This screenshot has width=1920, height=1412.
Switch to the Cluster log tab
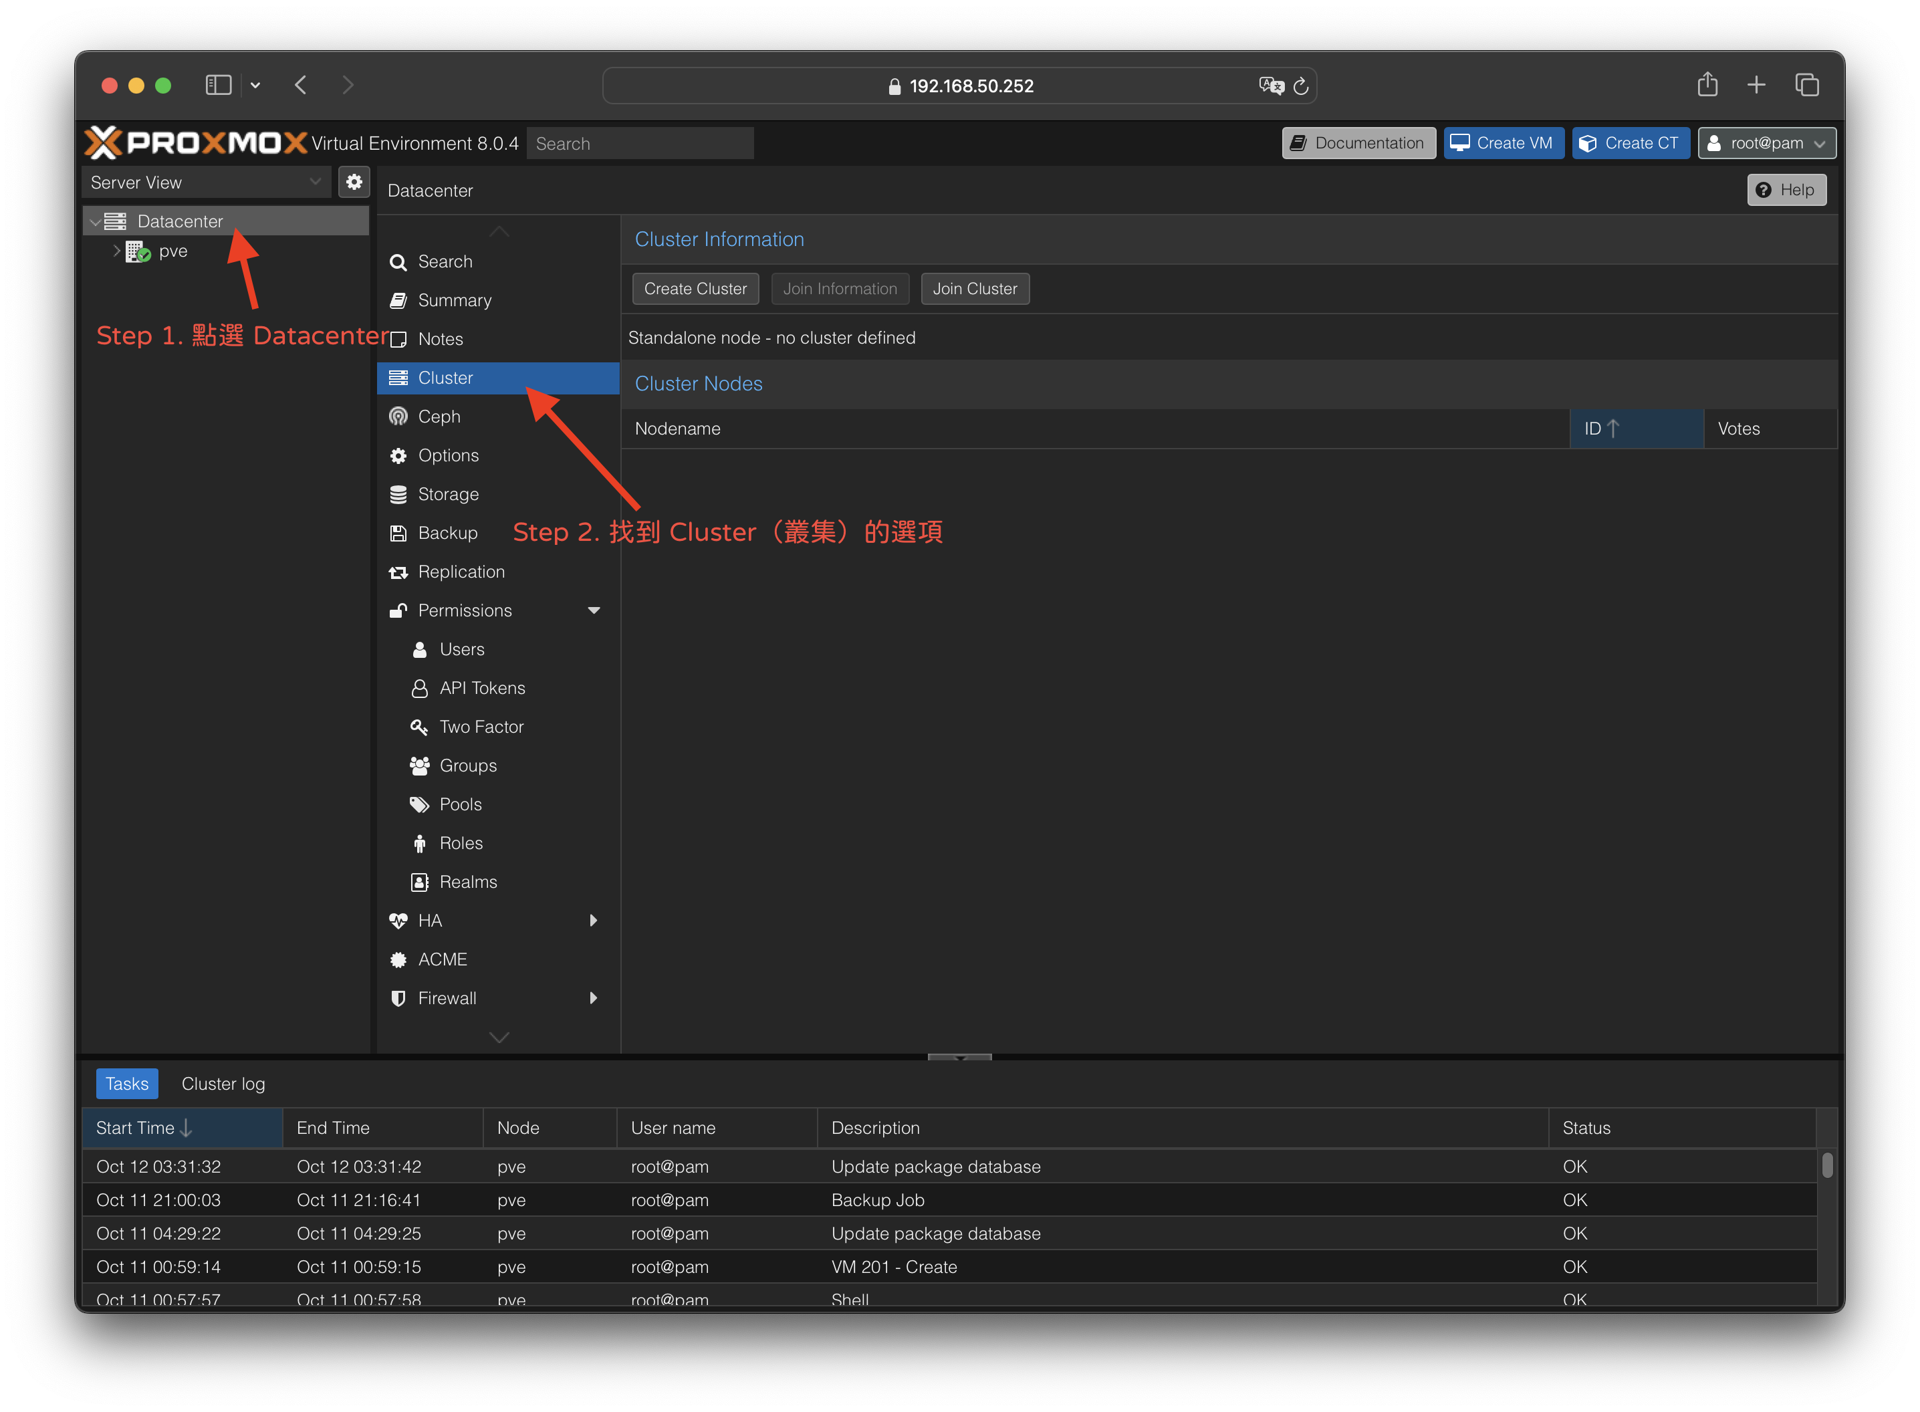[x=223, y=1084]
